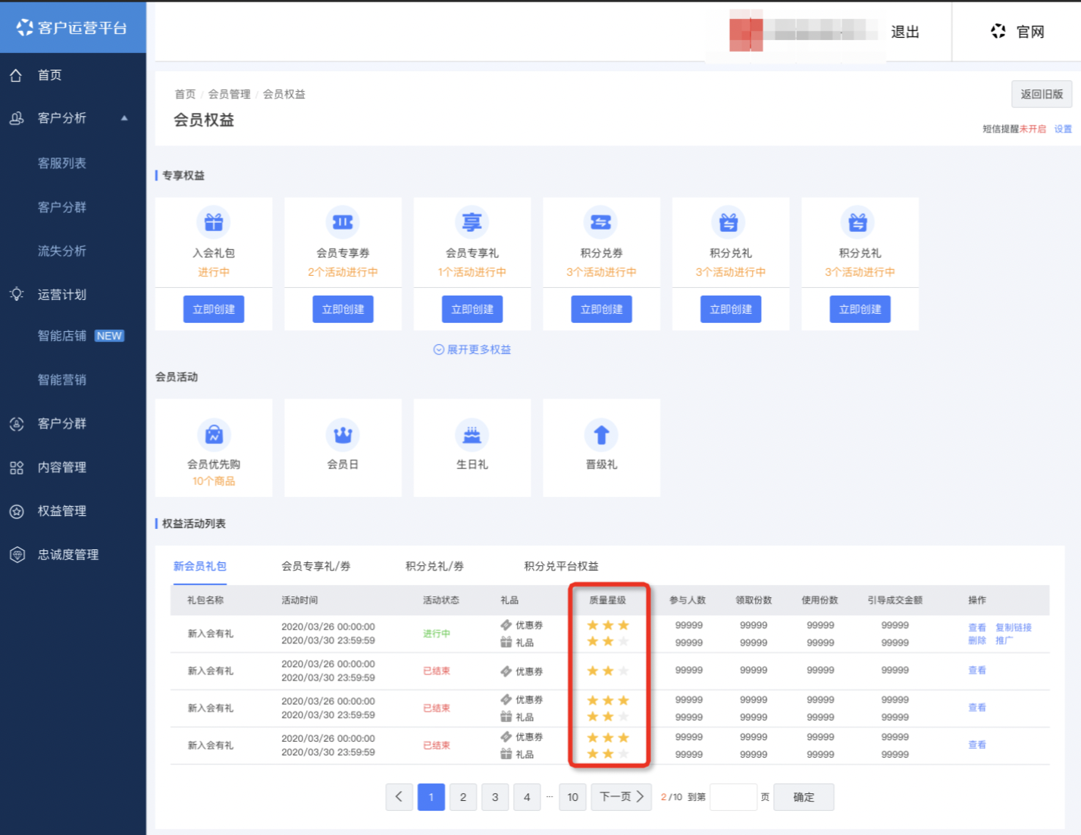The width and height of the screenshot is (1081, 835).
Task: Click 确定 to confirm page jump
Action: [804, 796]
